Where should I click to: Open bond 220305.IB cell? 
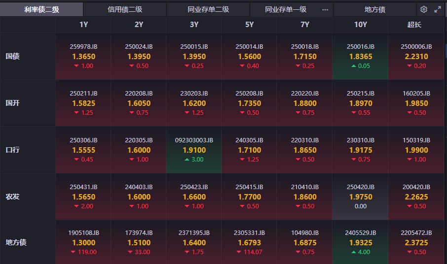[x=139, y=150]
